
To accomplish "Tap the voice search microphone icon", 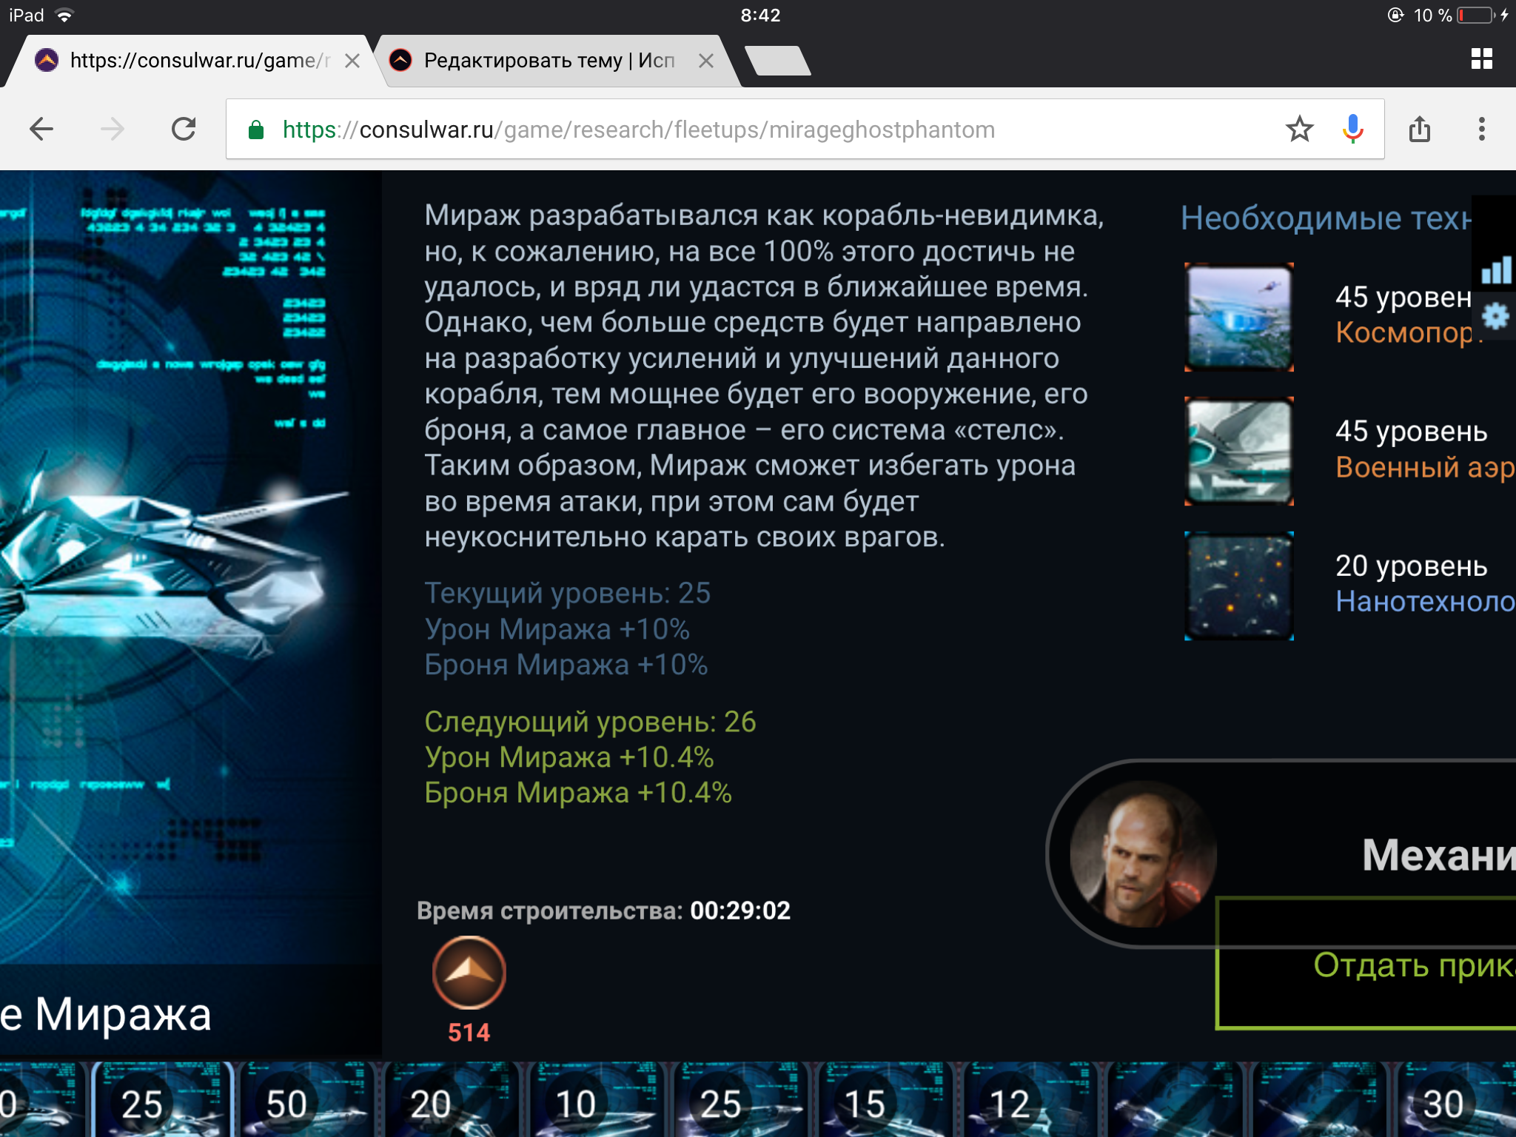I will pos(1352,130).
